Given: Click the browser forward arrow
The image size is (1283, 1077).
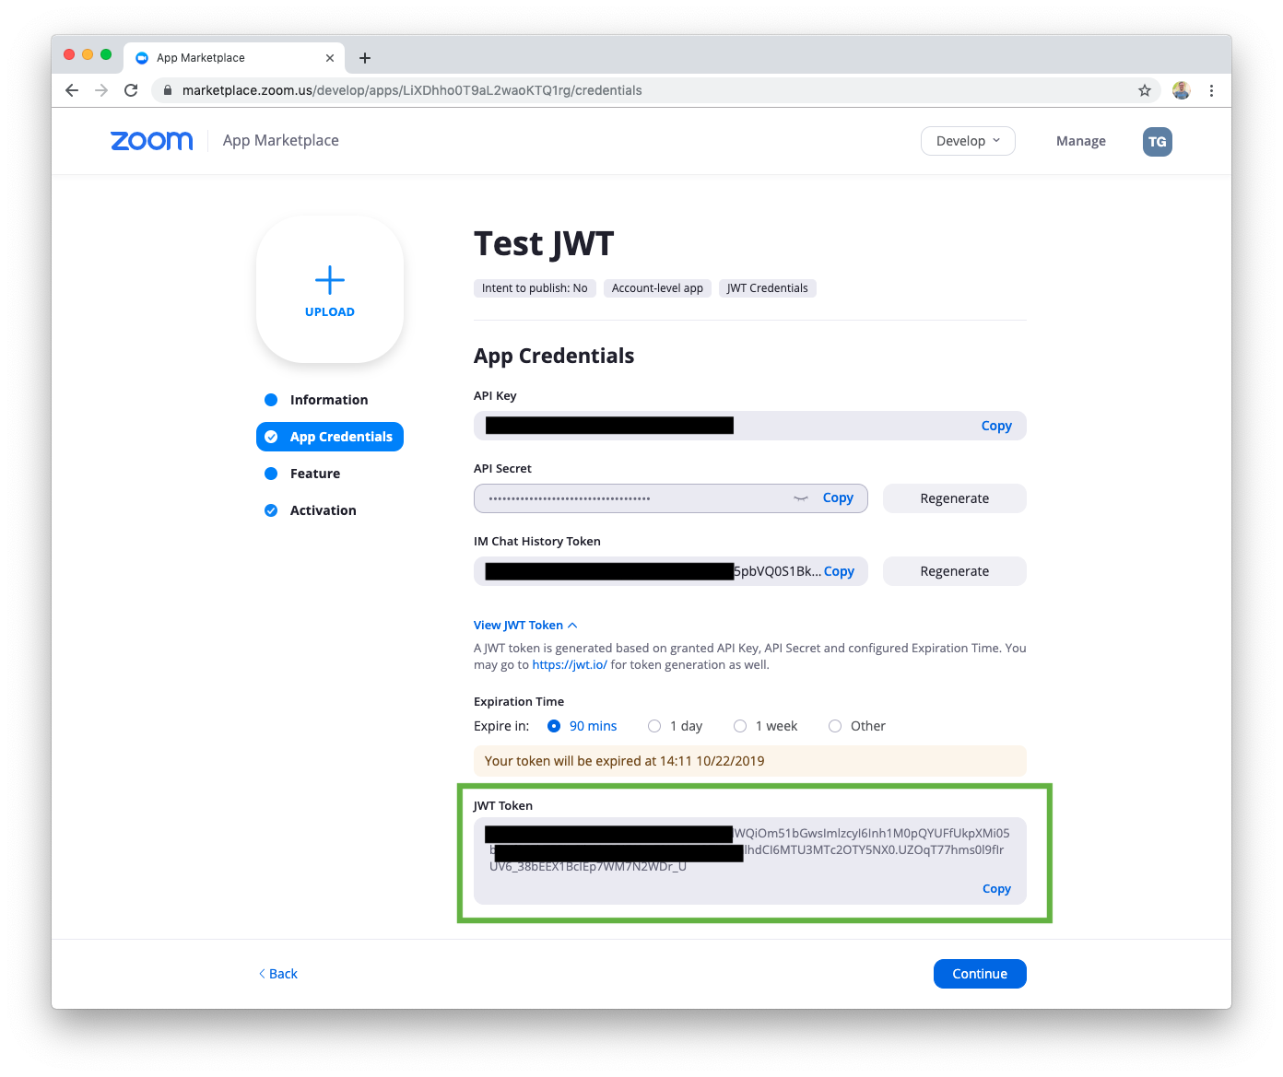Looking at the screenshot, I should (101, 90).
